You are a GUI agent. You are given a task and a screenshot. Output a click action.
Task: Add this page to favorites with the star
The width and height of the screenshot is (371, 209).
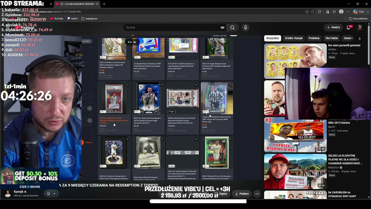click(312, 12)
